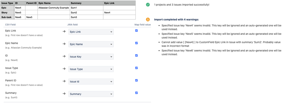Open the Summary JIRA field dropdown

click(x=91, y=94)
